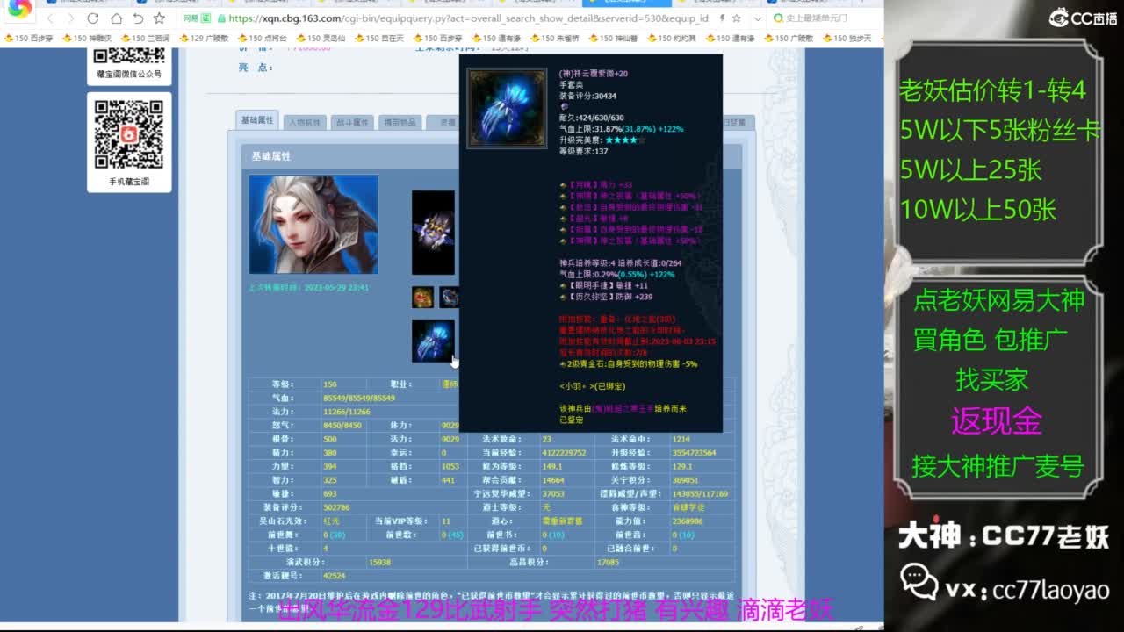Click the browser forward arrow

tap(73, 18)
